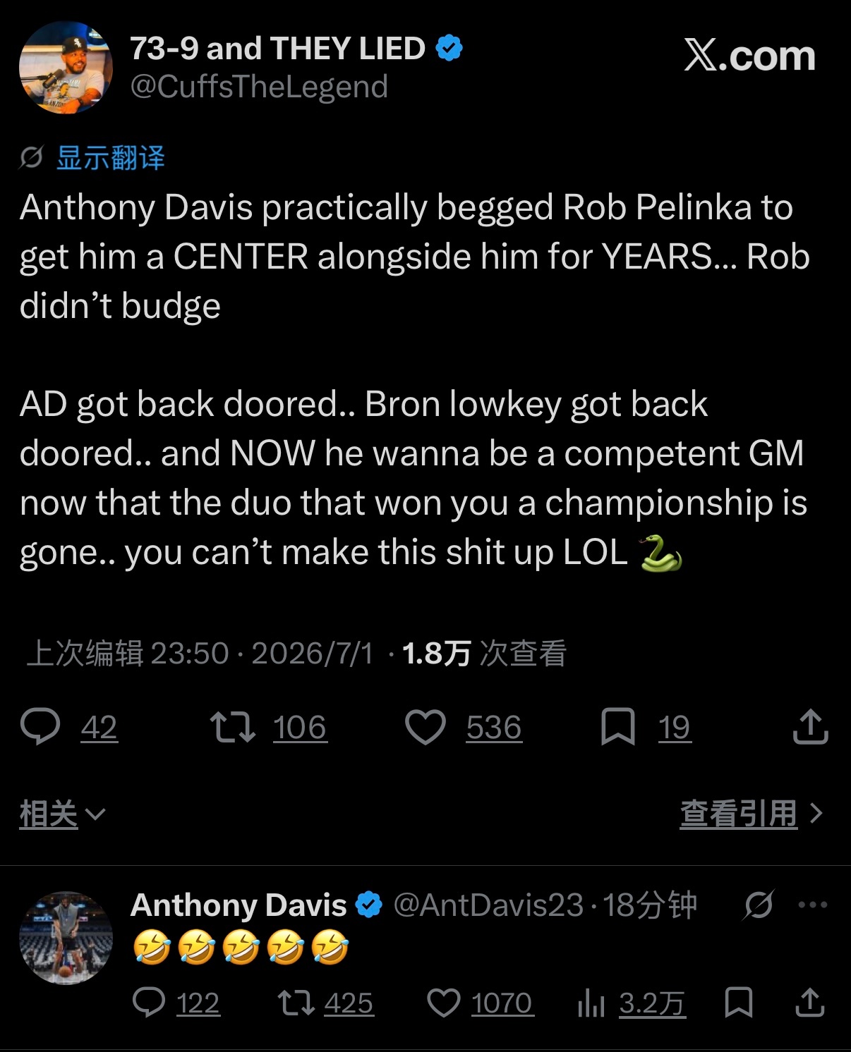
Task: Click the Grok icon beside 显示翻译
Action: click(x=32, y=157)
